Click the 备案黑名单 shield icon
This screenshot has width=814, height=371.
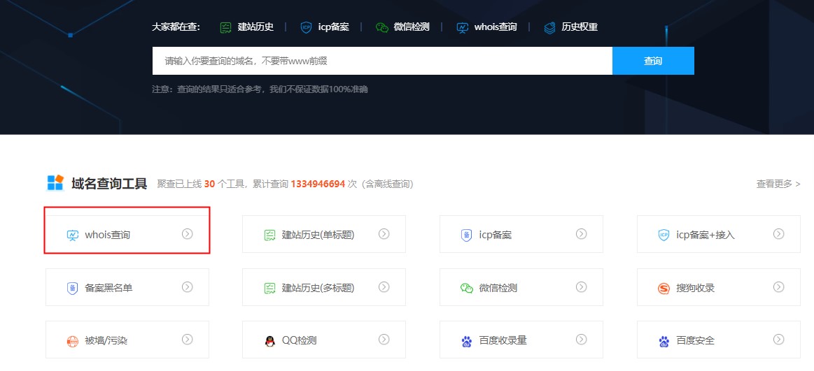click(x=72, y=288)
